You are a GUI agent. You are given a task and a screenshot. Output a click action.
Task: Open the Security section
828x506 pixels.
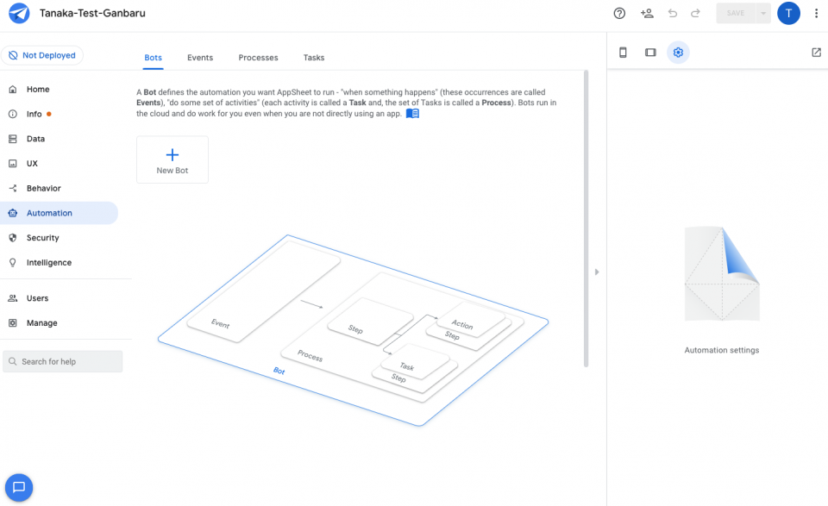click(x=60, y=238)
